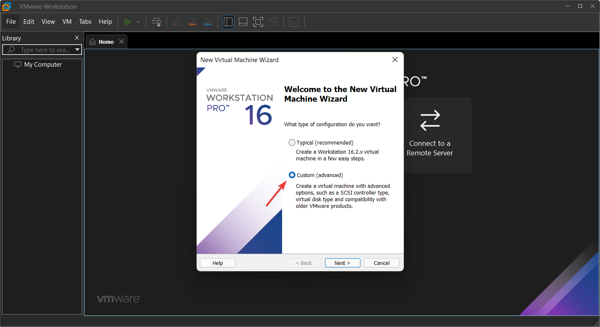Click the Unity mode toolbar icon
The width and height of the screenshot is (600, 327).
(273, 22)
